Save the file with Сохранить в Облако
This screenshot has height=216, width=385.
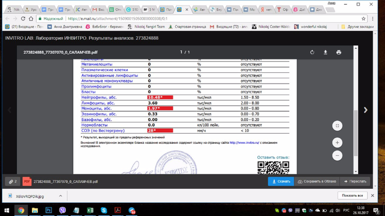click(x=316, y=182)
